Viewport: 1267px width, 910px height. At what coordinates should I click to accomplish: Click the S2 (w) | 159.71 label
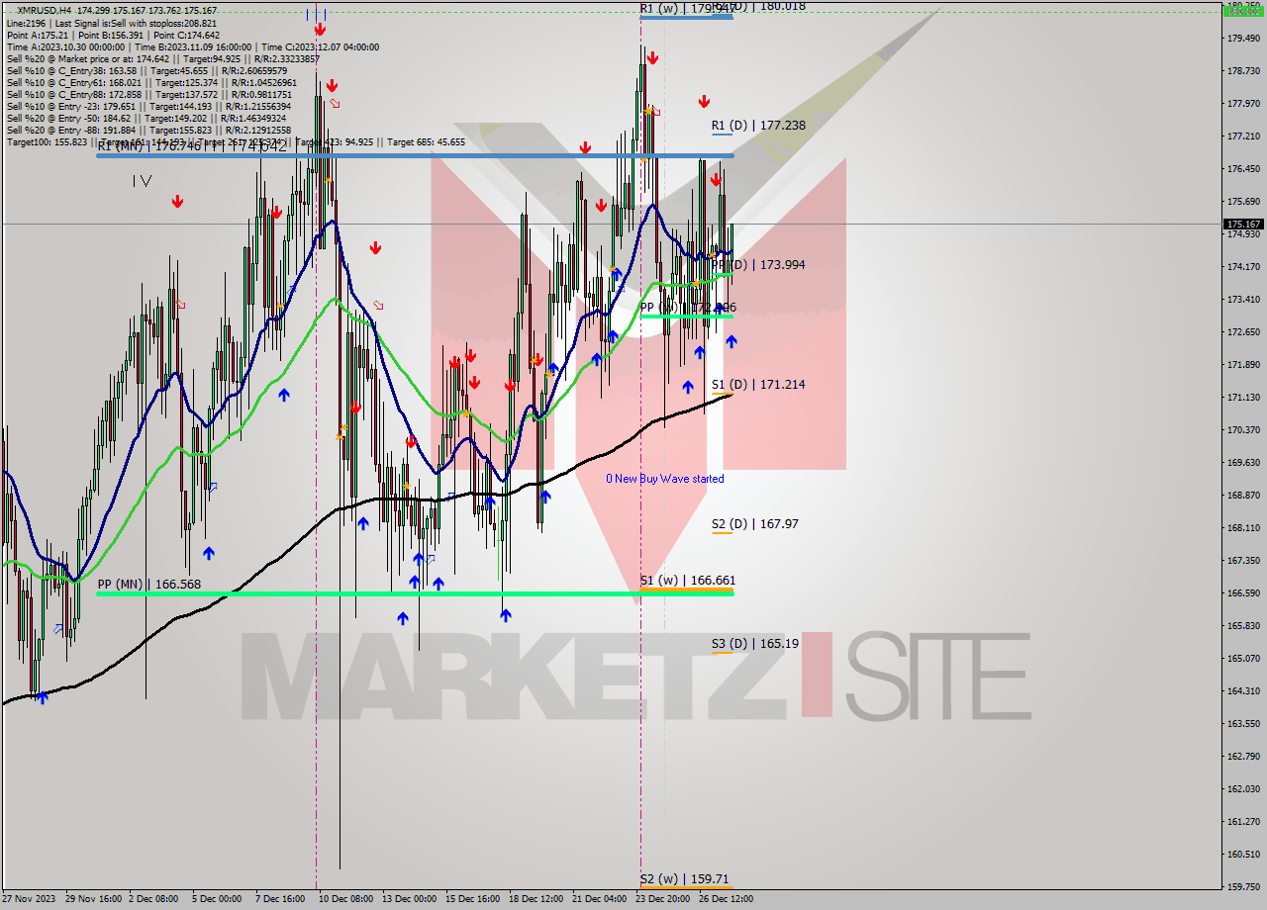684,877
